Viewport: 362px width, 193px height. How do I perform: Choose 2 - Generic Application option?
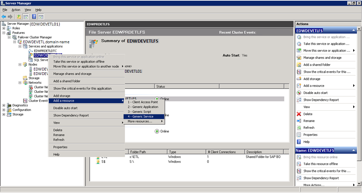[x=144, y=107]
